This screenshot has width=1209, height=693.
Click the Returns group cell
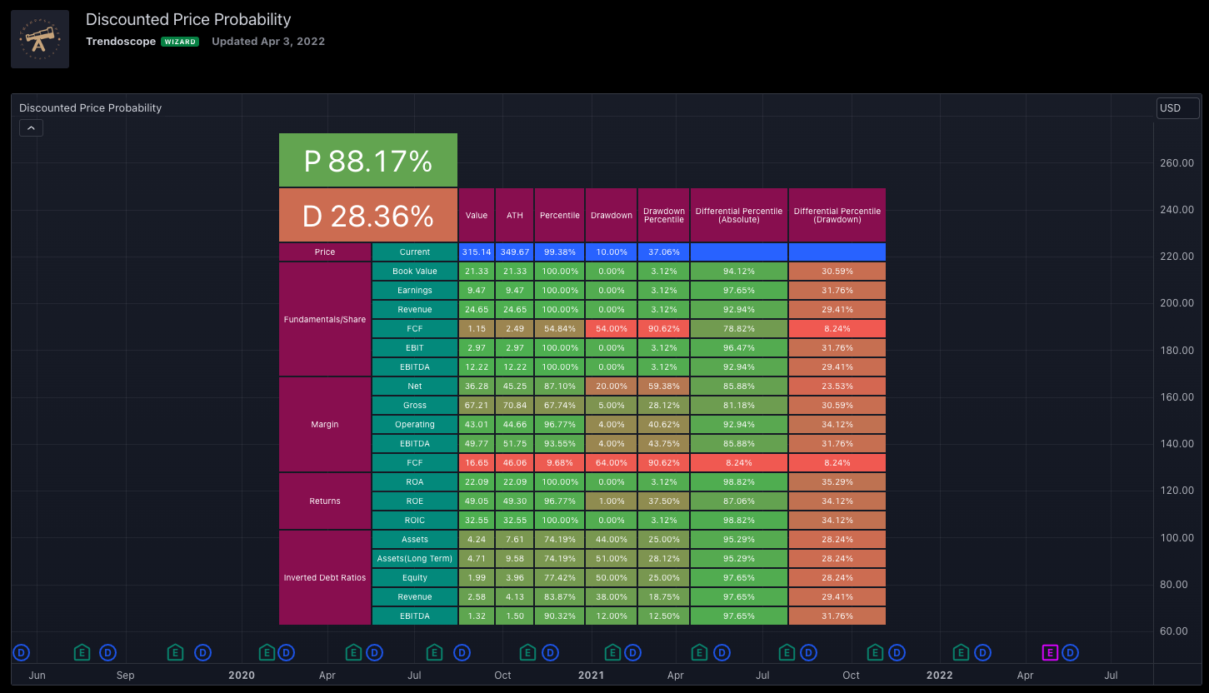325,501
